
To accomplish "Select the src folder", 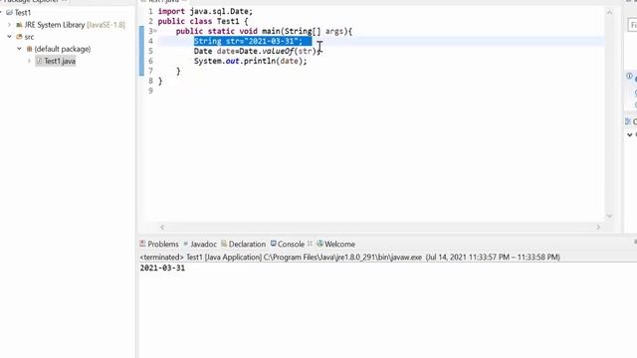I will (29, 37).
